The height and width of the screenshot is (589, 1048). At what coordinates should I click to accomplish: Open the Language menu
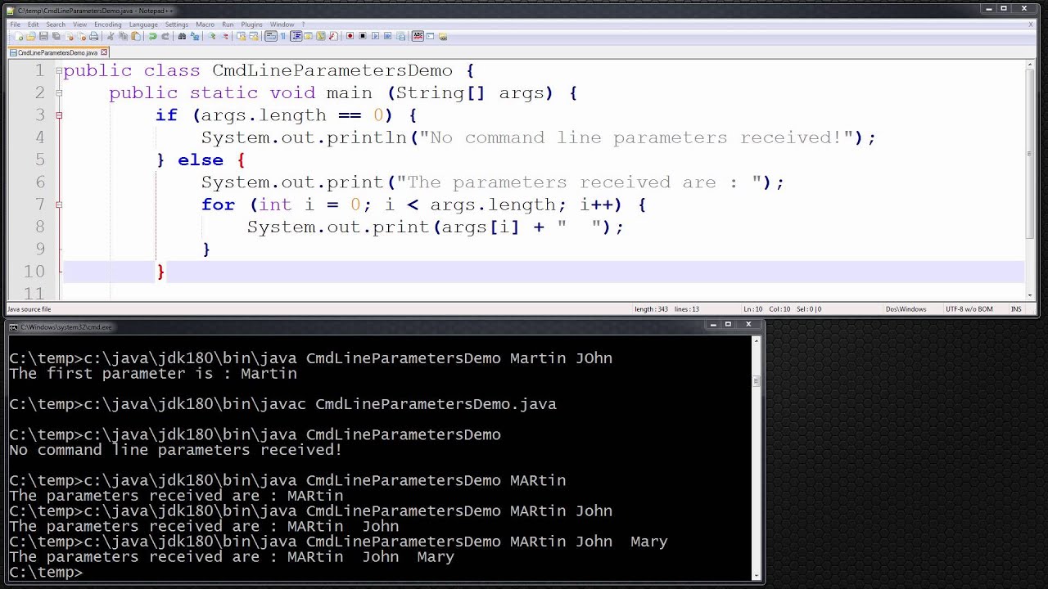143,25
